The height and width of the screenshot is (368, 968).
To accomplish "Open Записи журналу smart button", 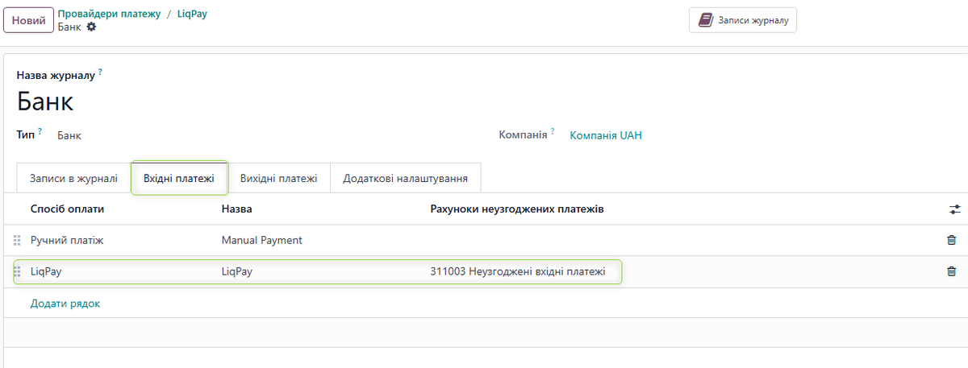I will click(743, 20).
